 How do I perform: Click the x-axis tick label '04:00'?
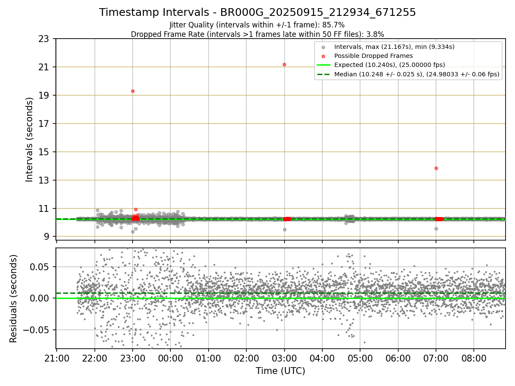(x=322, y=358)
